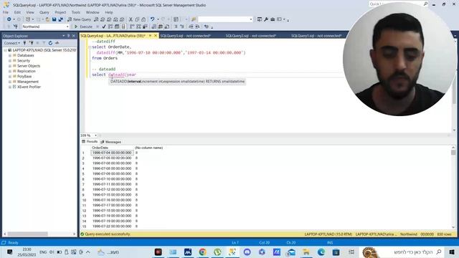Open File Explorer from the taskbar
Screen dimensions: 459x258
(x=306, y=252)
